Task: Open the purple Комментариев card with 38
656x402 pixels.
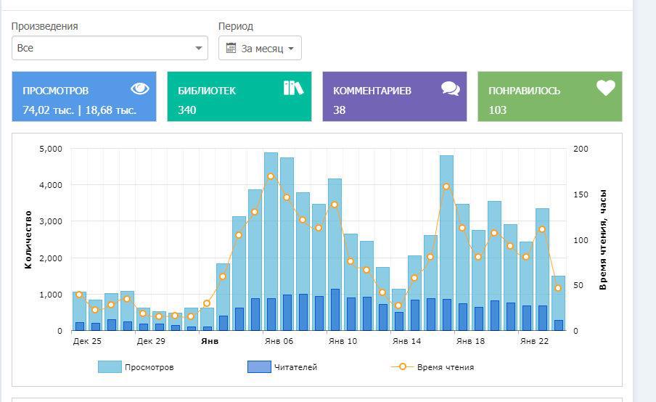Action: pos(395,97)
